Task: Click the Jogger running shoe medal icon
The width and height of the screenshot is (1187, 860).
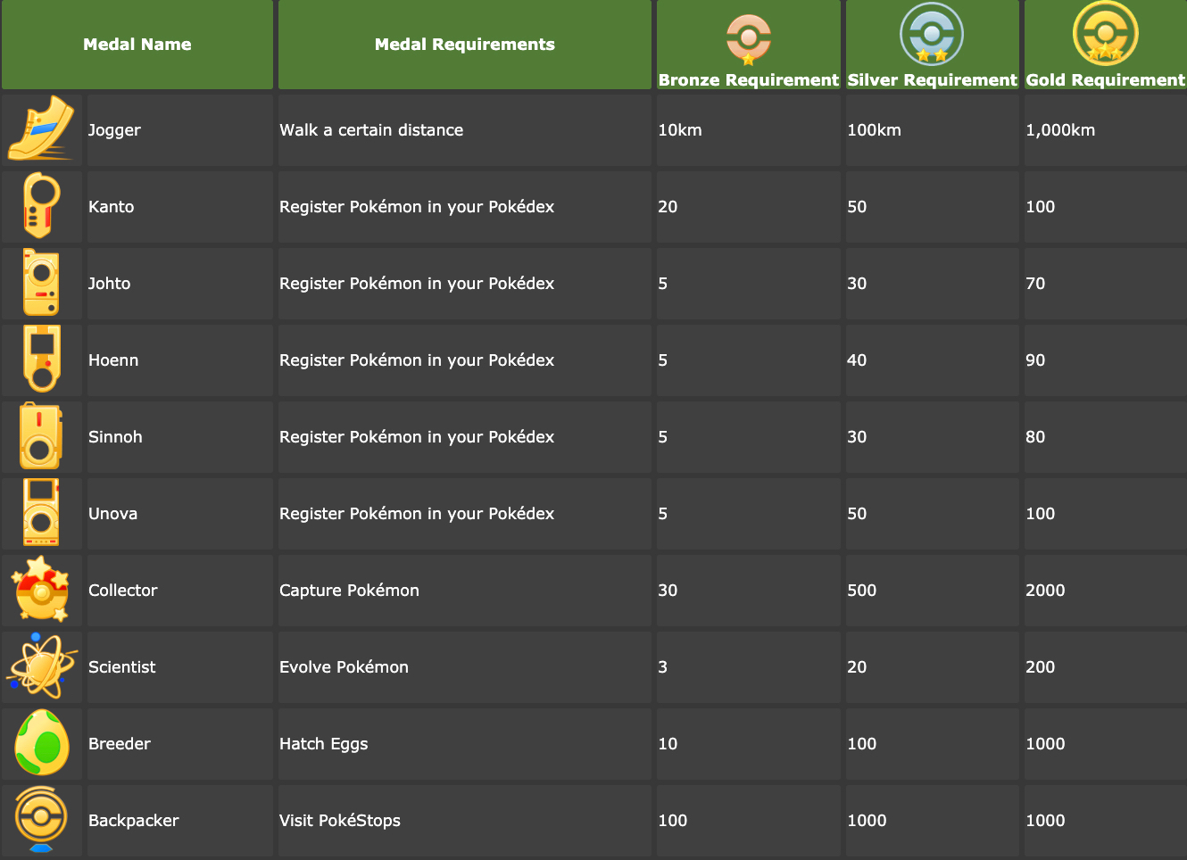Action: coord(41,129)
